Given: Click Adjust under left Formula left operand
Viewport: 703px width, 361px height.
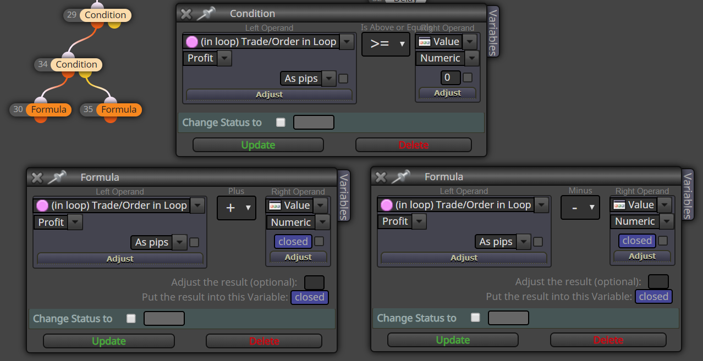Looking at the screenshot, I should [x=120, y=259].
